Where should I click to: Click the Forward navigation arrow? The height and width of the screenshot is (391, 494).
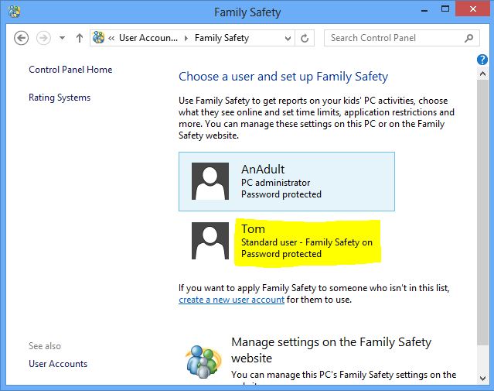click(43, 38)
